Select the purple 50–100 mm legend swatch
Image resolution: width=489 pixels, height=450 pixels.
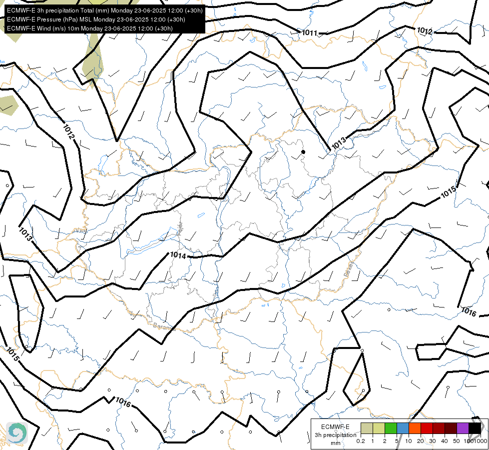[x=463, y=428]
